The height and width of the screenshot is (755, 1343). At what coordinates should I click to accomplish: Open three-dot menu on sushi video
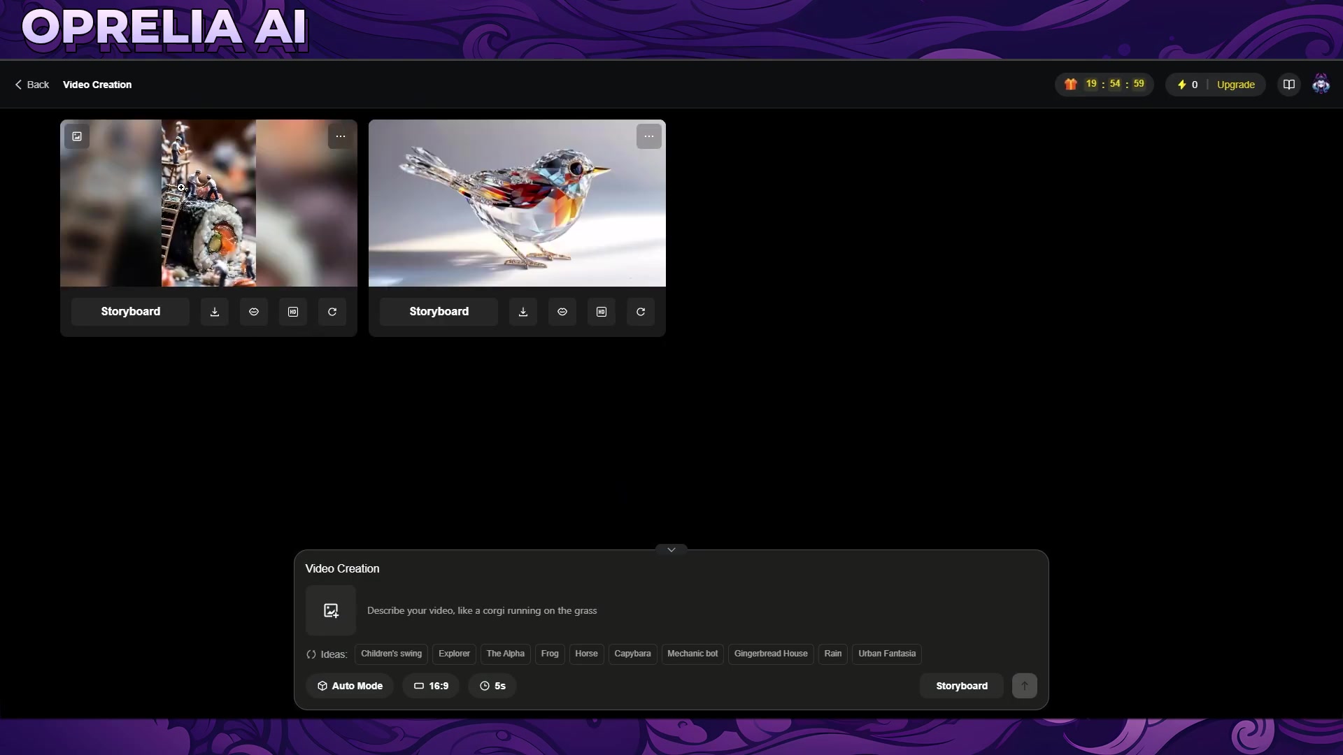point(340,136)
